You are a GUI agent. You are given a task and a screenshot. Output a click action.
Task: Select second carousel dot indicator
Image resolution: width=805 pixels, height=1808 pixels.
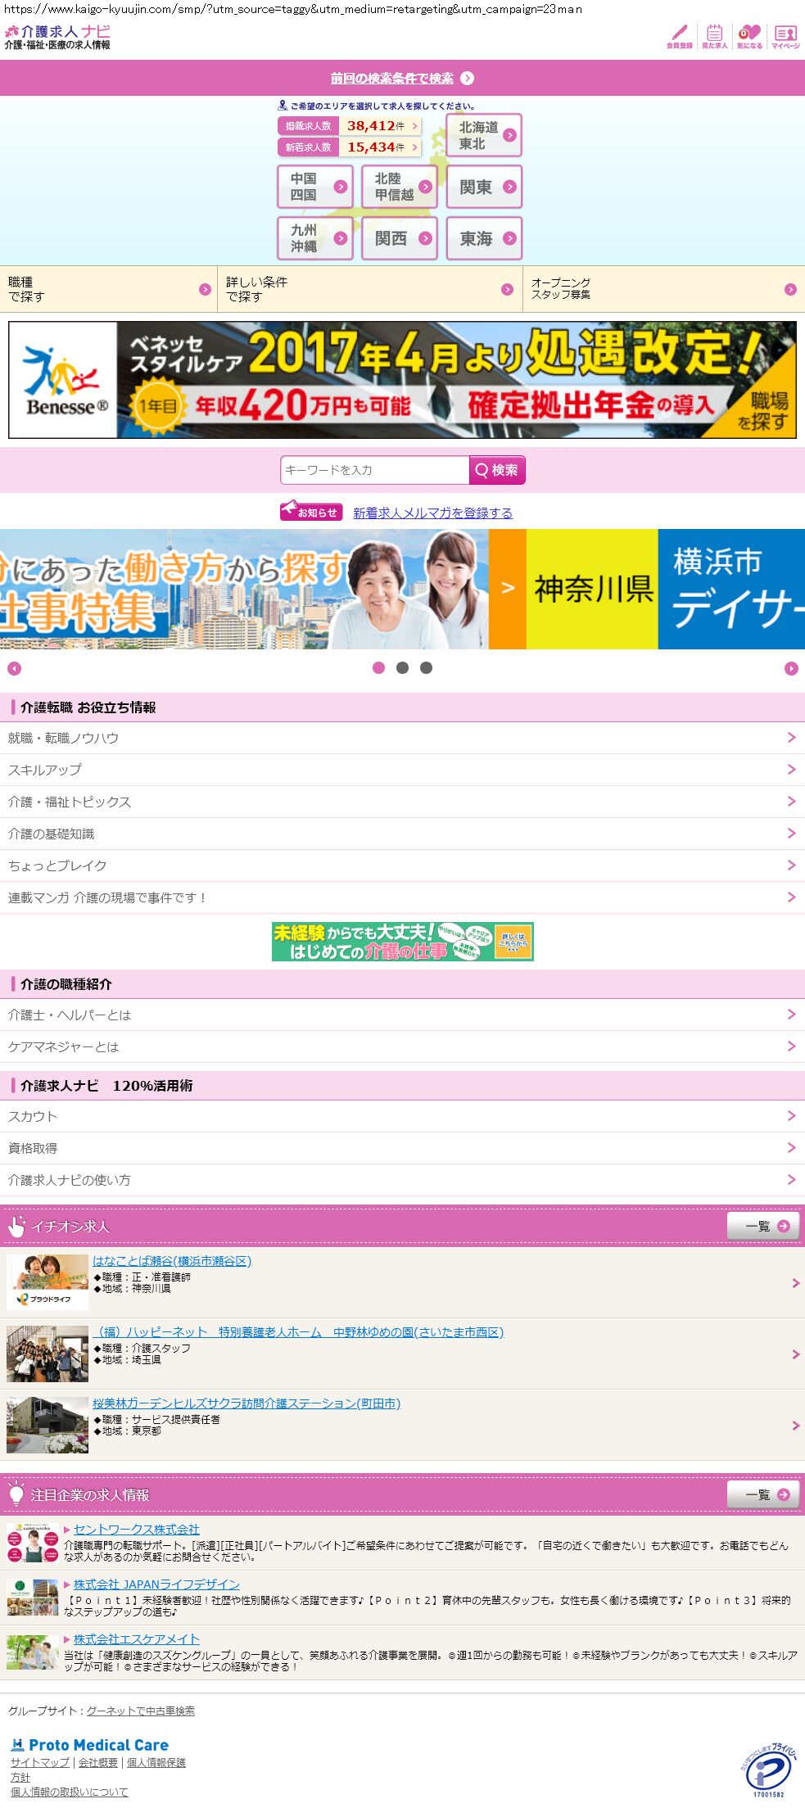[402, 668]
